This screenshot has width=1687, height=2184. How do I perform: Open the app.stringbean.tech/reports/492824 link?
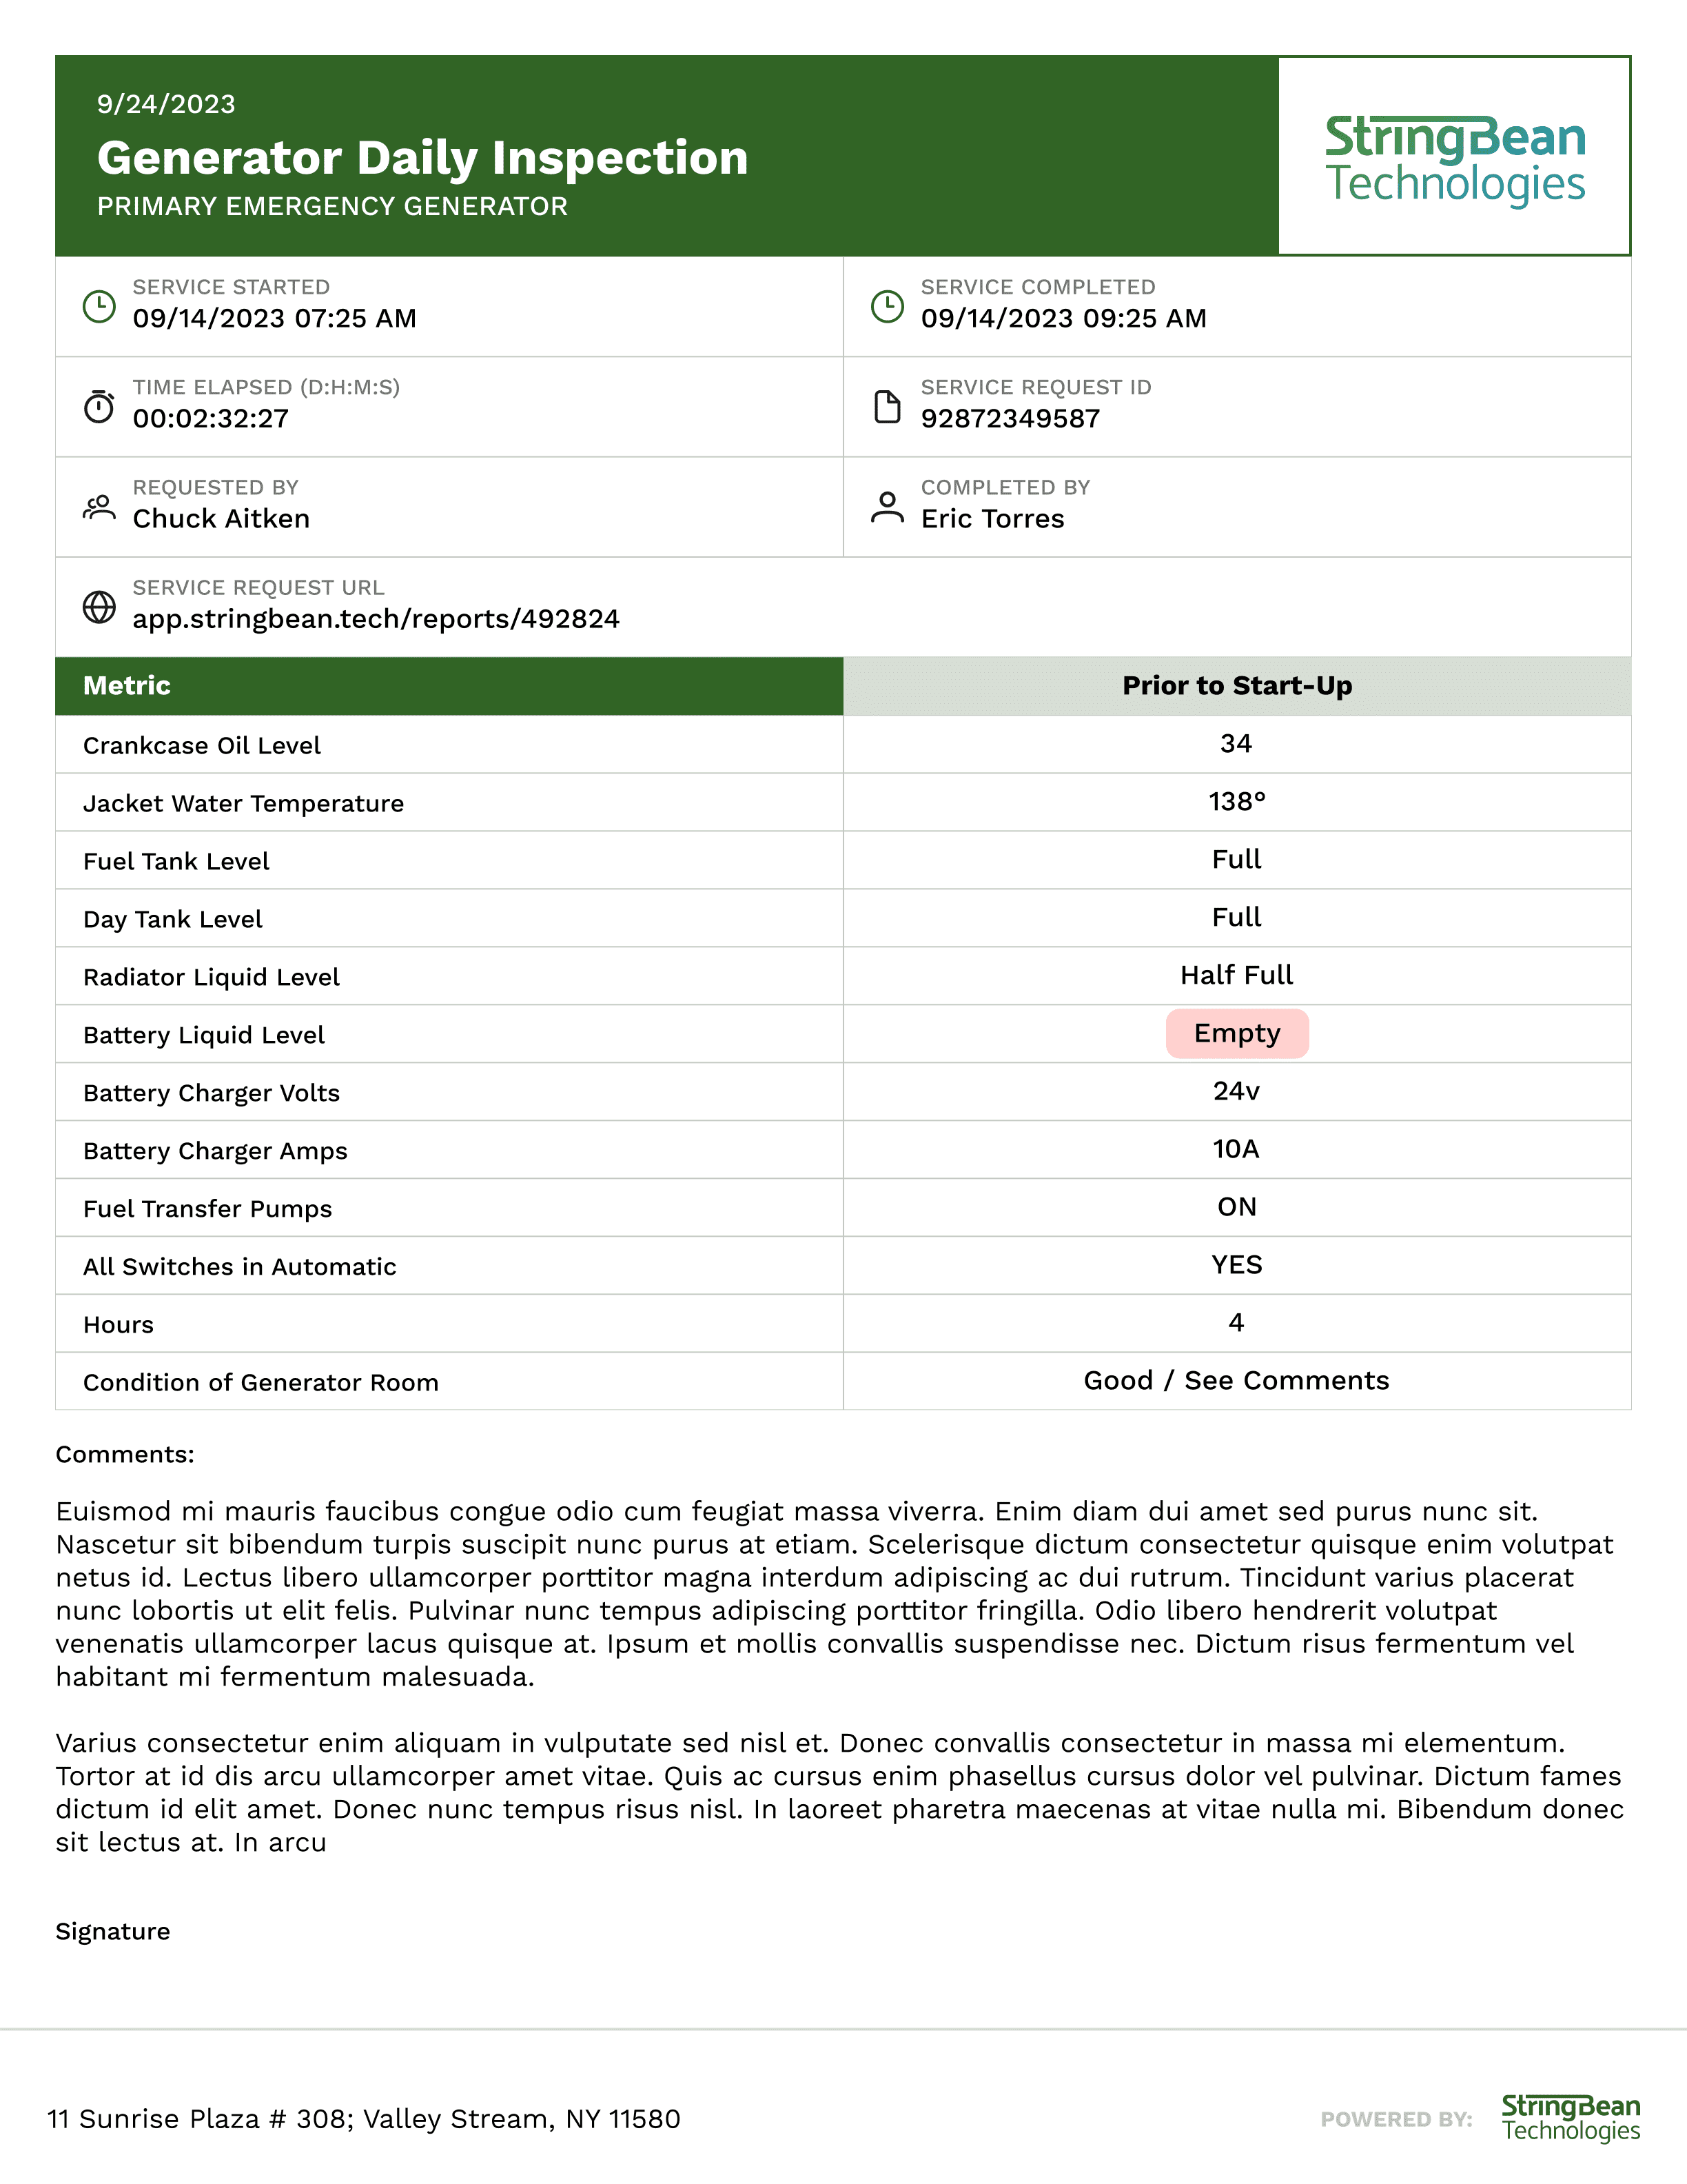click(x=376, y=619)
